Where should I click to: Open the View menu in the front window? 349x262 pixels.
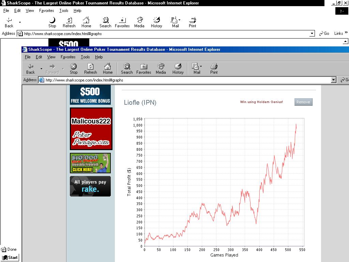(x=51, y=57)
